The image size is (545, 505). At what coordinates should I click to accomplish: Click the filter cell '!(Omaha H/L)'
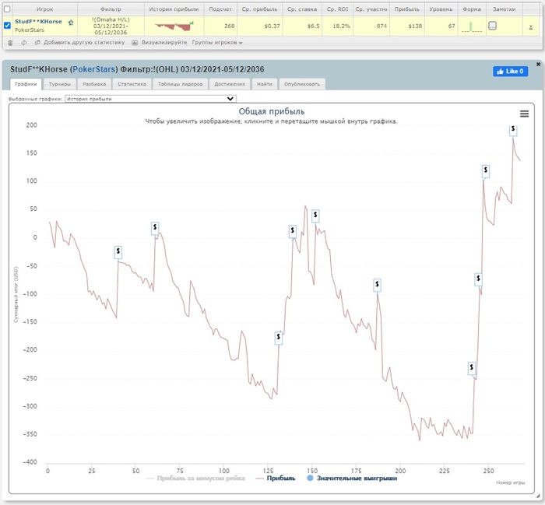click(111, 26)
